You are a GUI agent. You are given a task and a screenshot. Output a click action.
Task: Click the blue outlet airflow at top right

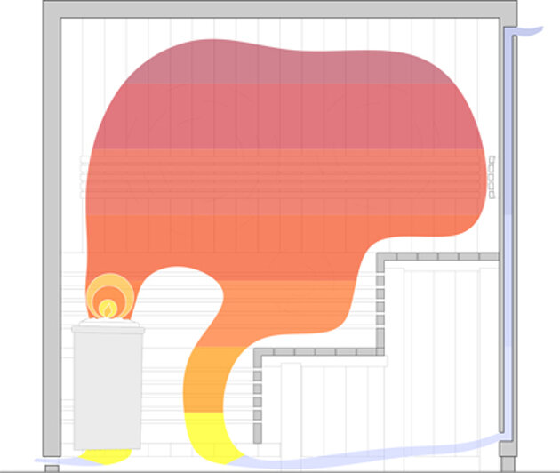[529, 31]
